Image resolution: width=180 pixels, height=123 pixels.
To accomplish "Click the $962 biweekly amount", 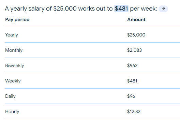I will (x=132, y=65).
